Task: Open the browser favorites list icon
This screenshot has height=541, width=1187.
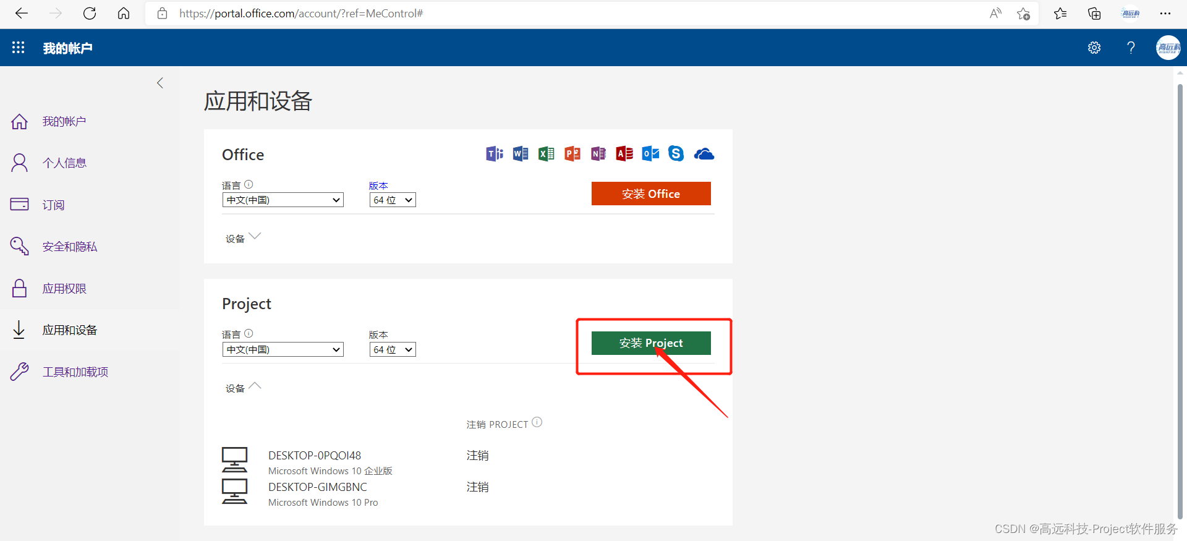Action: (1060, 14)
